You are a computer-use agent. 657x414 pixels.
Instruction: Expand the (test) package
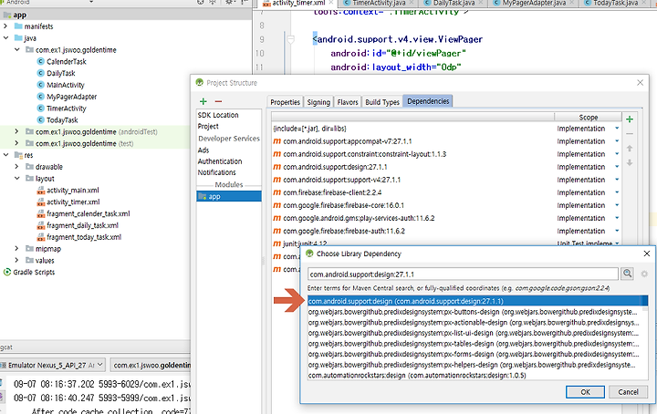16,143
